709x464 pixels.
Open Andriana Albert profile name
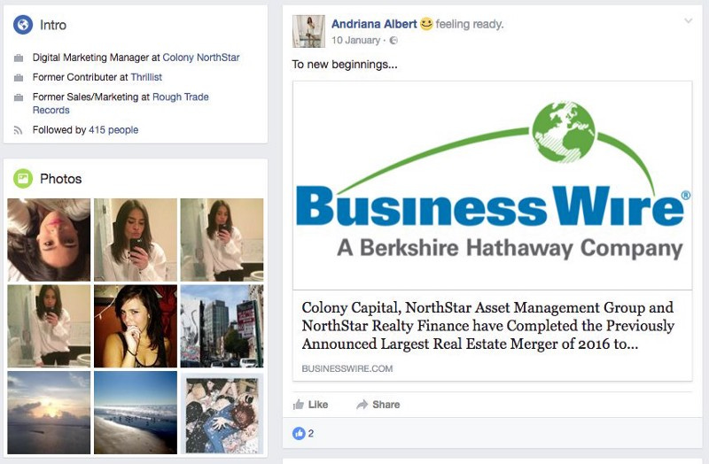click(x=374, y=24)
